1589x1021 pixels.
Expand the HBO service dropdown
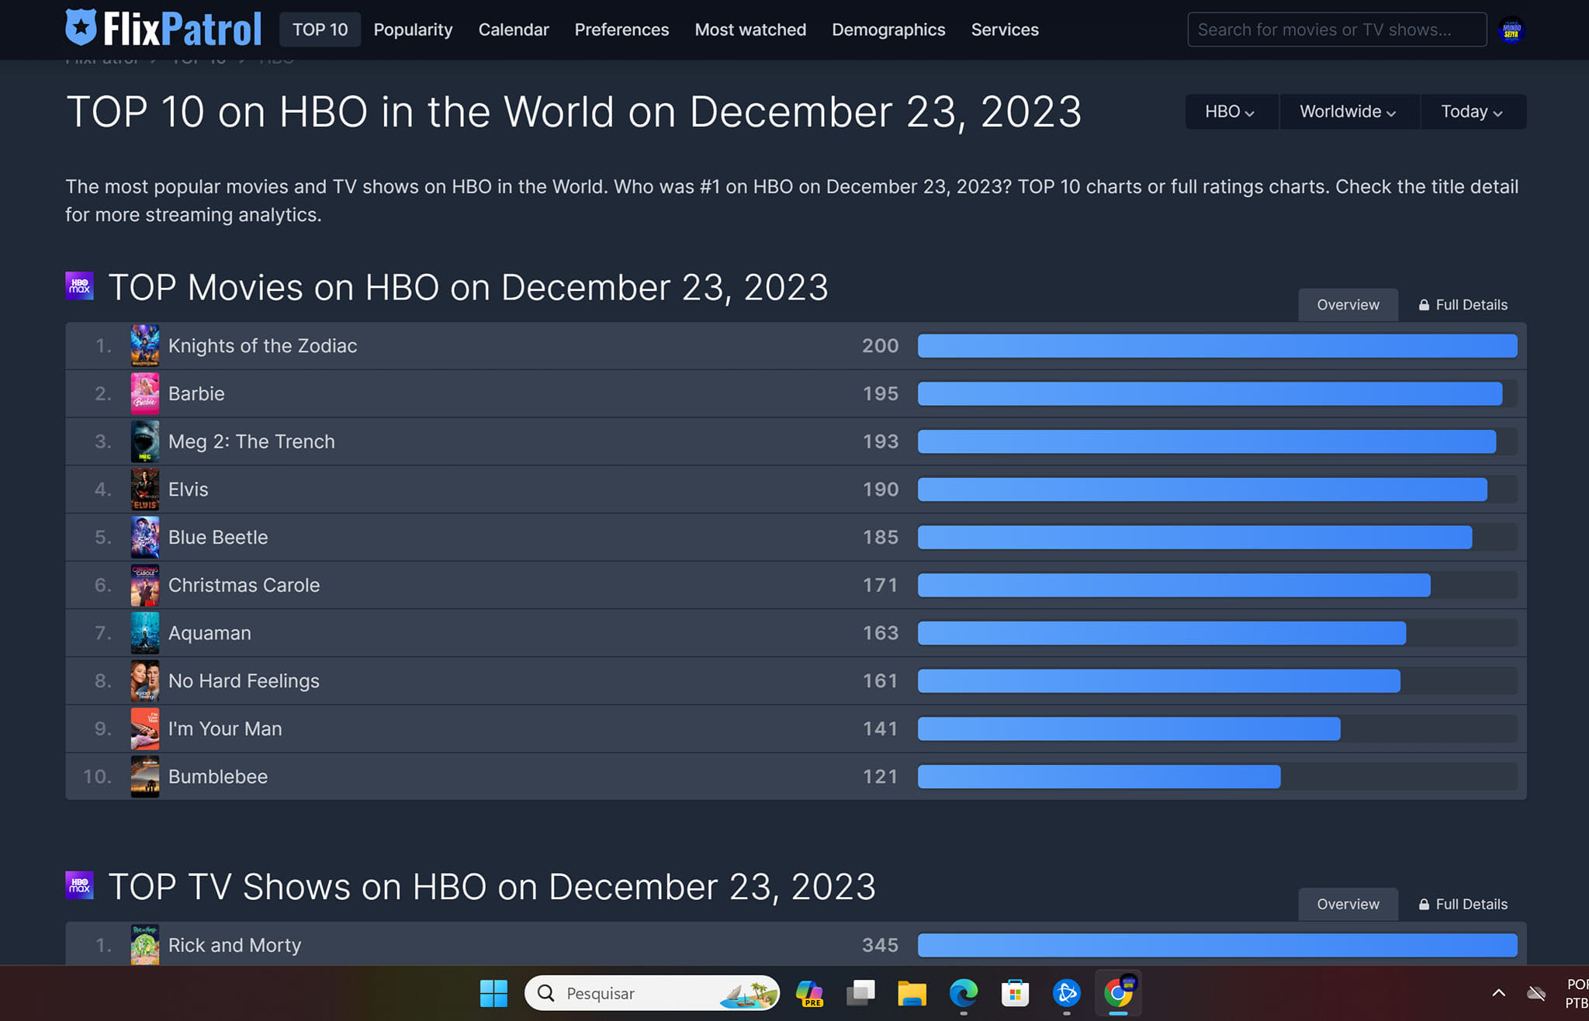point(1231,112)
